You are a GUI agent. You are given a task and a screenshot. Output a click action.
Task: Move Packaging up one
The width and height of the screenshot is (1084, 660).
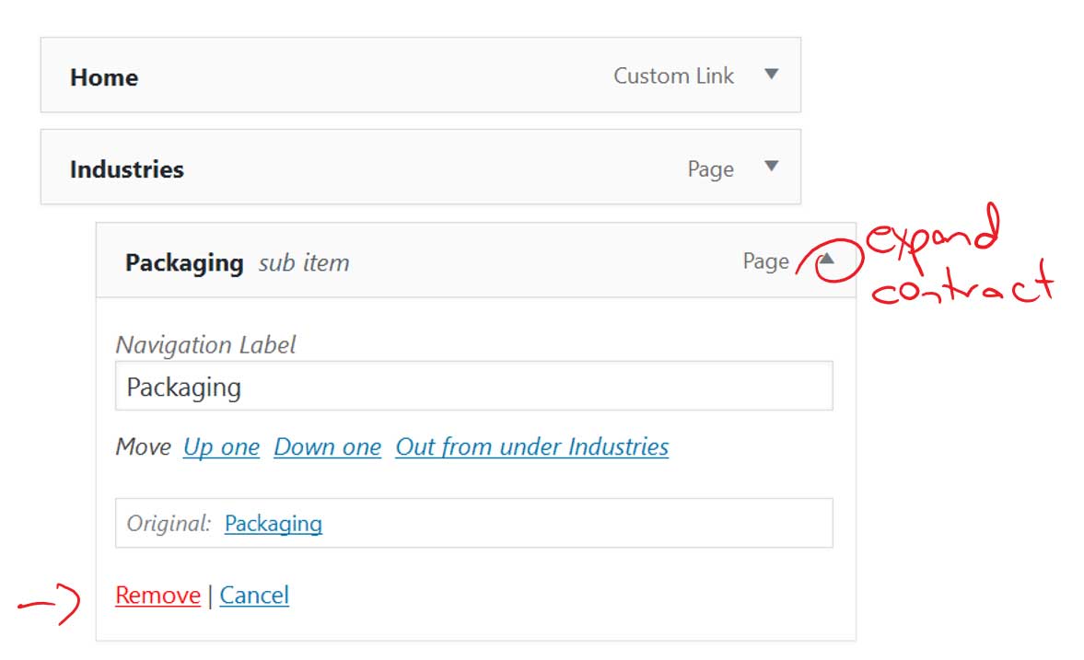221,447
